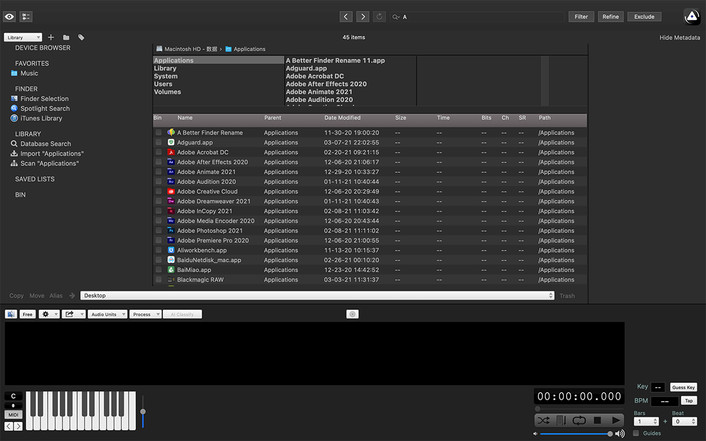Image resolution: width=706 pixels, height=441 pixels.
Task: Sort the file list by Date Modified column
Action: pos(342,118)
